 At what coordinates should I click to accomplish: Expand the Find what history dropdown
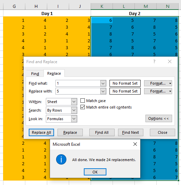coord(103,83)
